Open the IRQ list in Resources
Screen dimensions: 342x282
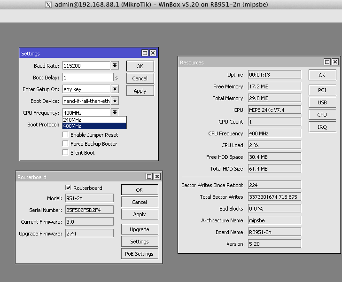tap(322, 127)
